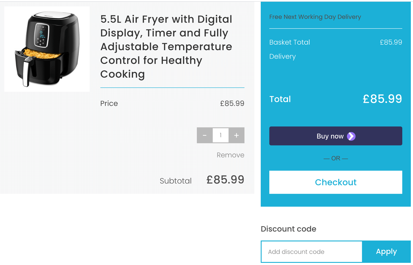Click the Add discount code input field

311,252
